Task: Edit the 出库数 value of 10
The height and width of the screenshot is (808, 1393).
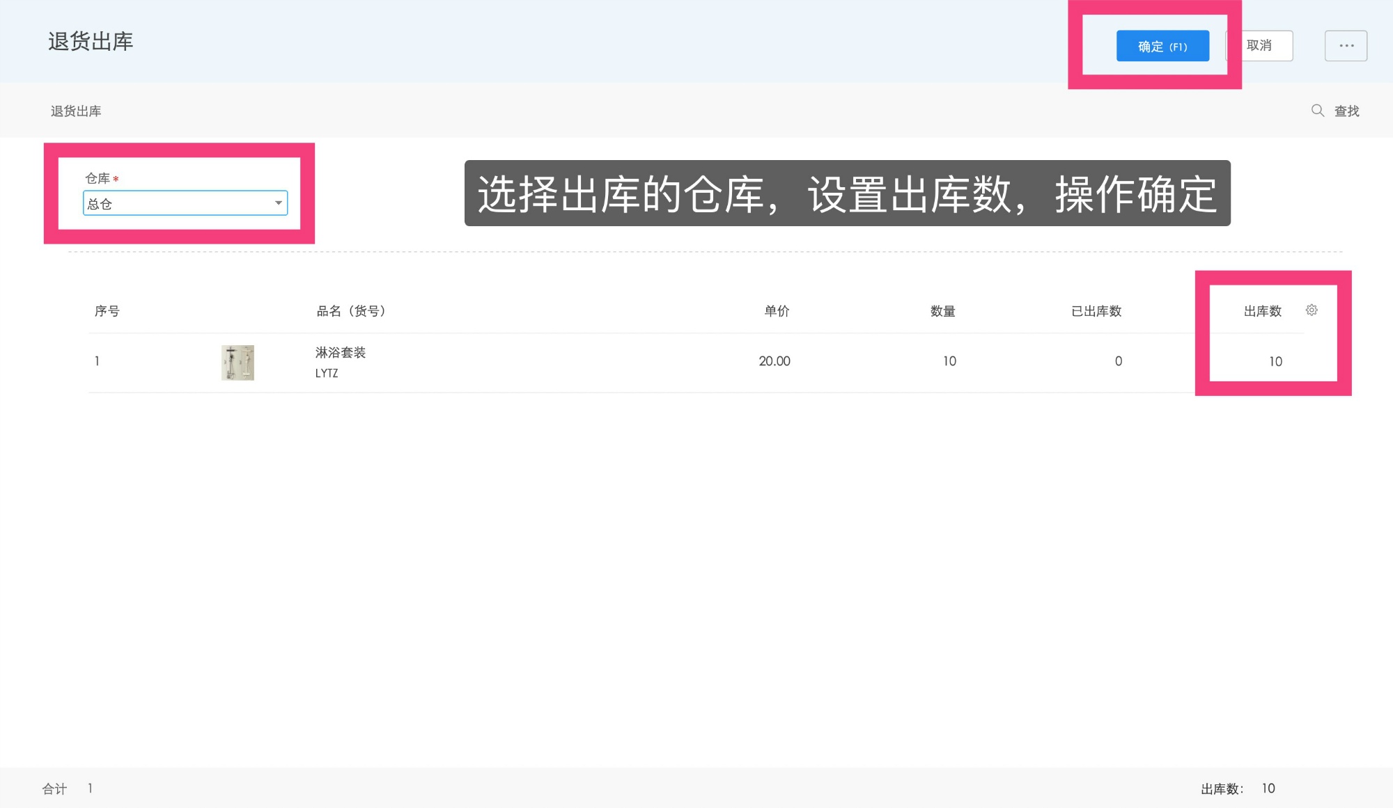Action: pyautogui.click(x=1275, y=361)
